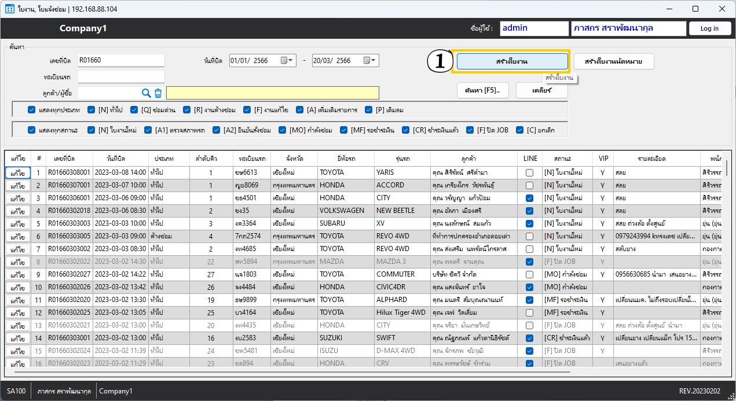Expand the end date dropdown arrow

coord(375,60)
